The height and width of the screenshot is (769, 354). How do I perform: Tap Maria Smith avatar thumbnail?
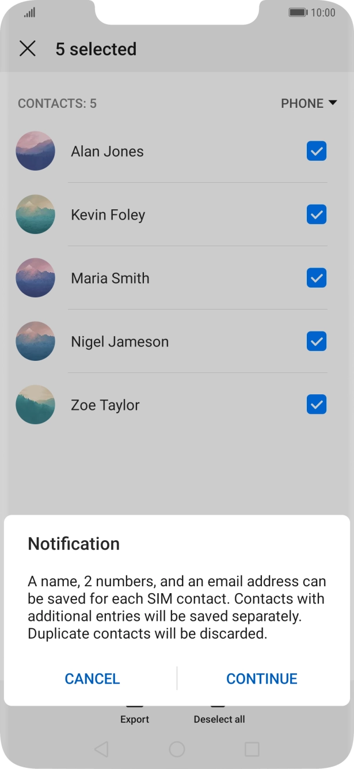(35, 278)
